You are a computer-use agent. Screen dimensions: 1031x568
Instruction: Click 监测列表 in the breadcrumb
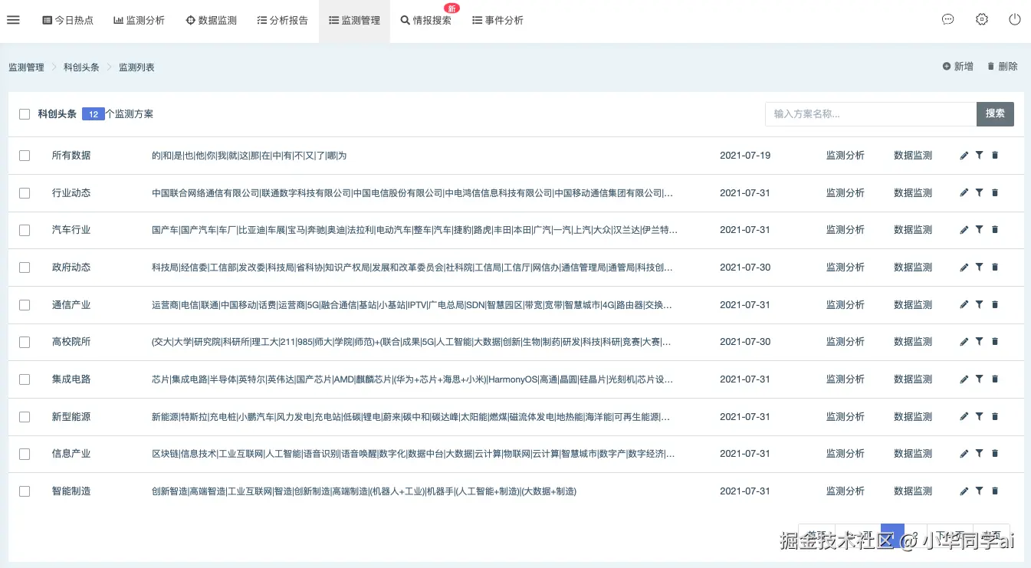click(x=136, y=67)
